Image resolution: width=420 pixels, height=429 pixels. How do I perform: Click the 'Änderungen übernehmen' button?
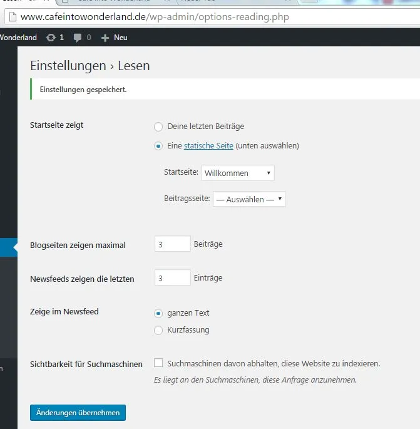pyautogui.click(x=78, y=413)
